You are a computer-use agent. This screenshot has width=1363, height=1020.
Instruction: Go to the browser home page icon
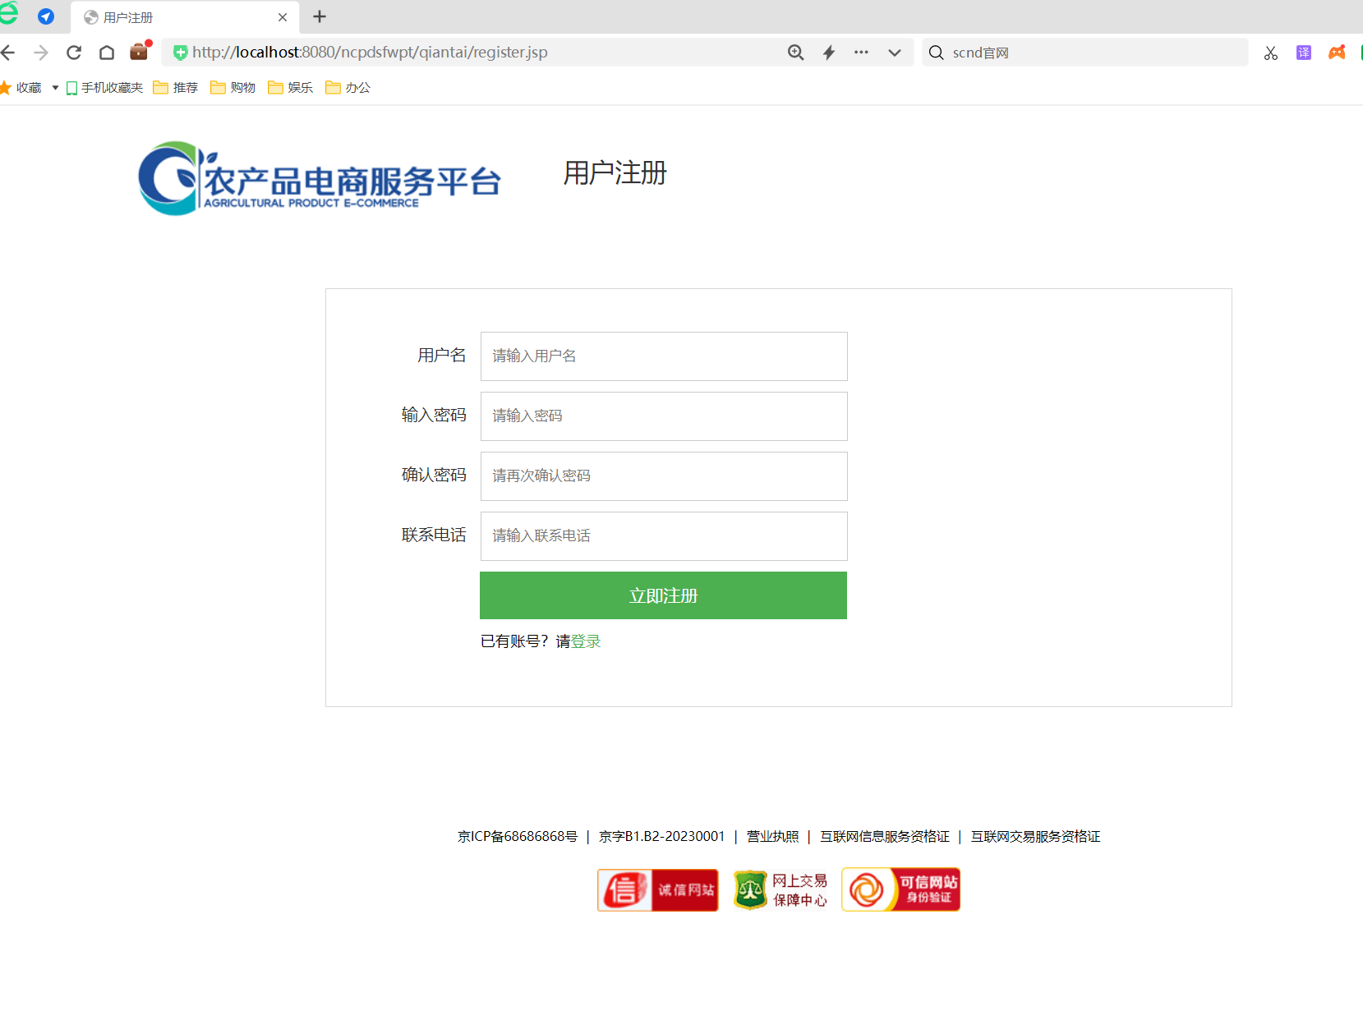pos(107,53)
